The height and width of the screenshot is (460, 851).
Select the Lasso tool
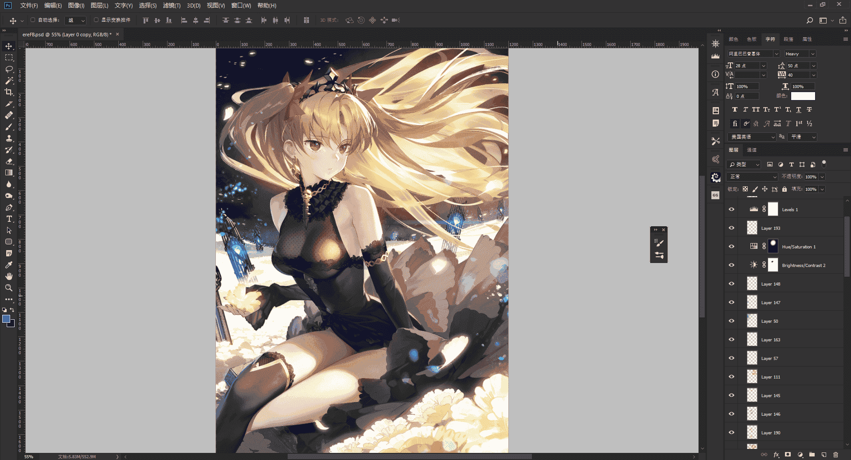coord(9,69)
